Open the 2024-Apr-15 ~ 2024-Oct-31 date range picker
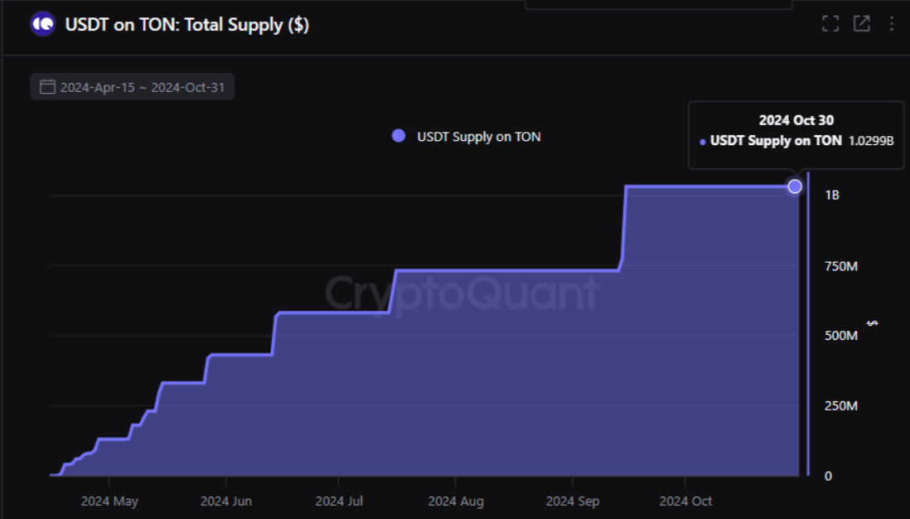 tap(133, 86)
